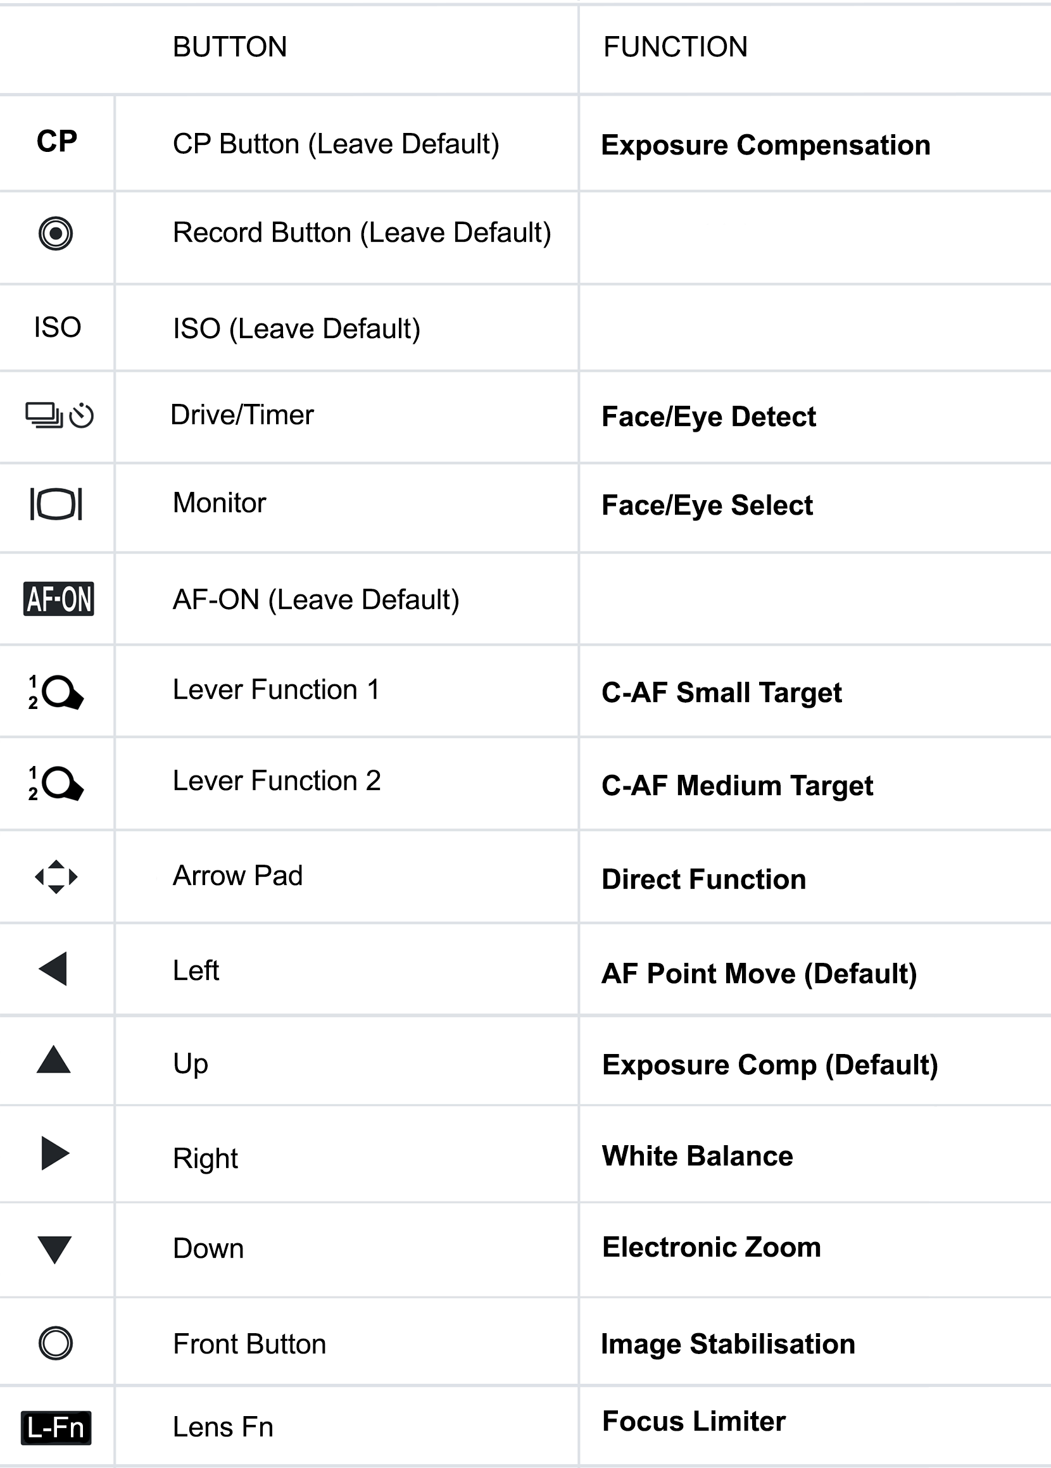Click the Down arrow triangle icon
This screenshot has height=1468, width=1051.
(54, 1249)
